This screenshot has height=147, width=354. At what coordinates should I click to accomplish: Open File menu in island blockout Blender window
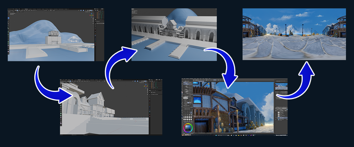[x=9, y=9]
